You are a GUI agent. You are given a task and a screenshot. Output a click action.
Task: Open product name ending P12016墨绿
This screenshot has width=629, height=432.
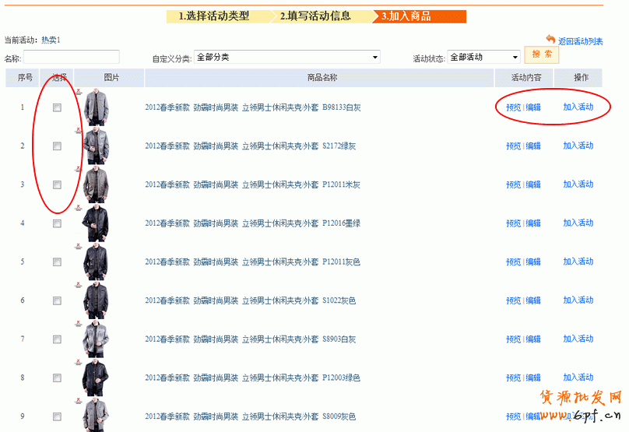253,223
